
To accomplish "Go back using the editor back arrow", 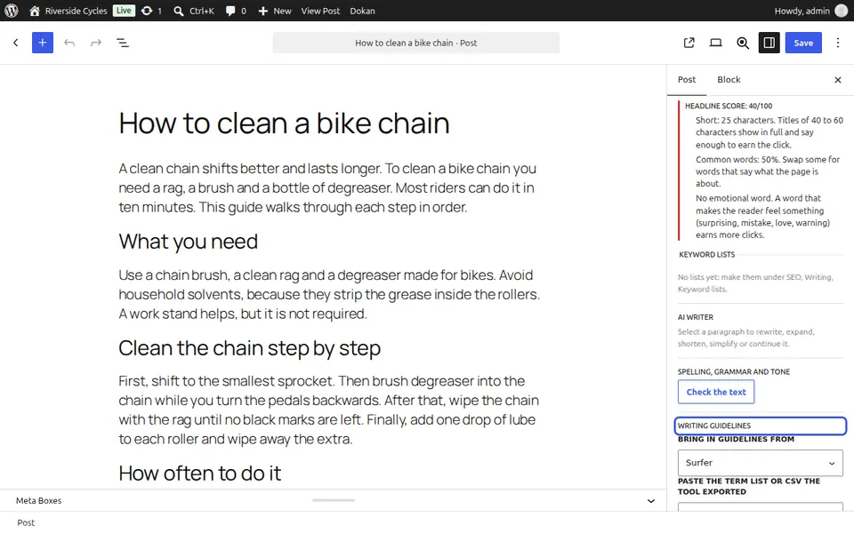I will [x=16, y=43].
